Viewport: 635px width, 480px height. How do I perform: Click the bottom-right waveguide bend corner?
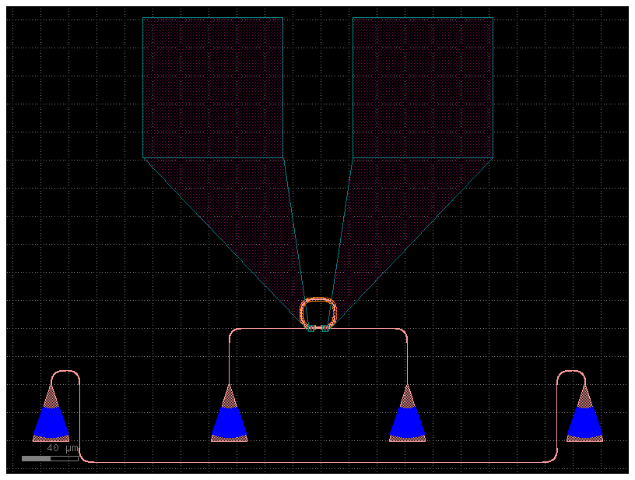(x=555, y=459)
